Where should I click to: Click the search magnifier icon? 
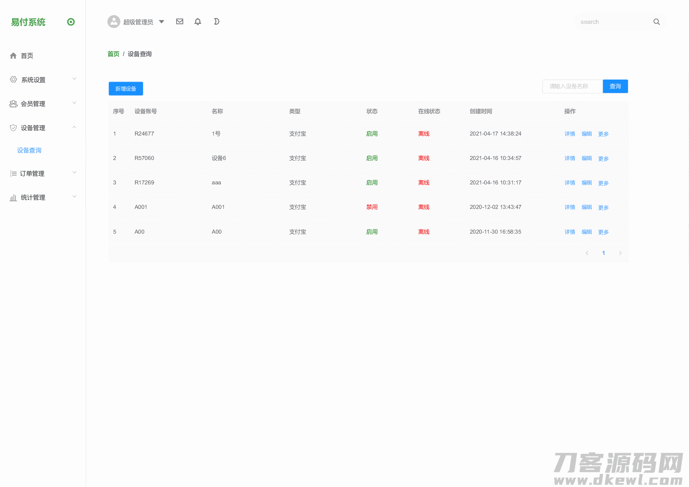(656, 22)
